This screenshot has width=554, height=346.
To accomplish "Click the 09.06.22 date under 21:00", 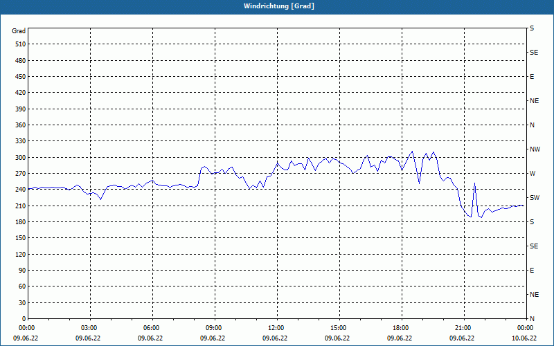I will [x=462, y=338].
